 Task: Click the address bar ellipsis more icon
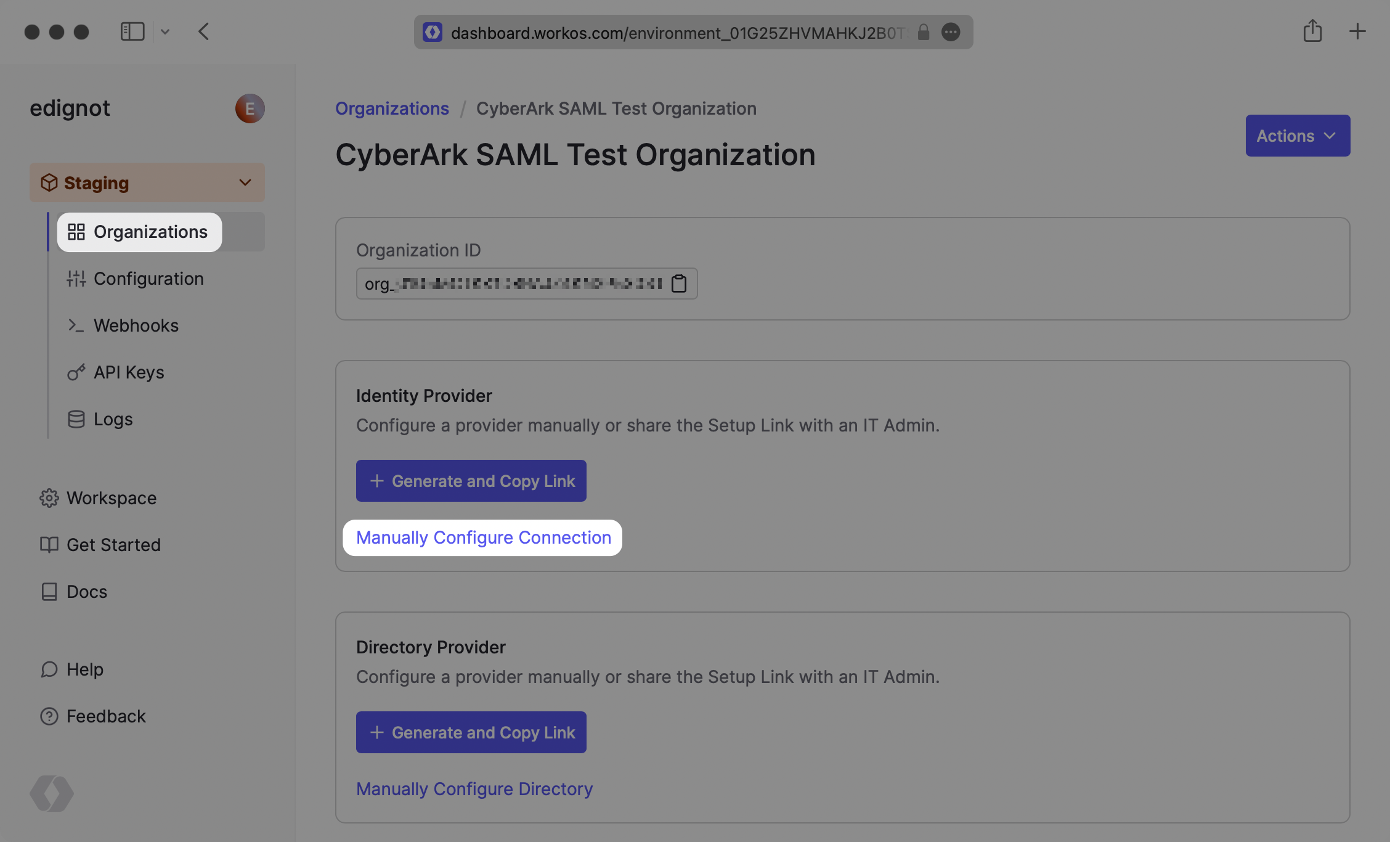pyautogui.click(x=951, y=32)
